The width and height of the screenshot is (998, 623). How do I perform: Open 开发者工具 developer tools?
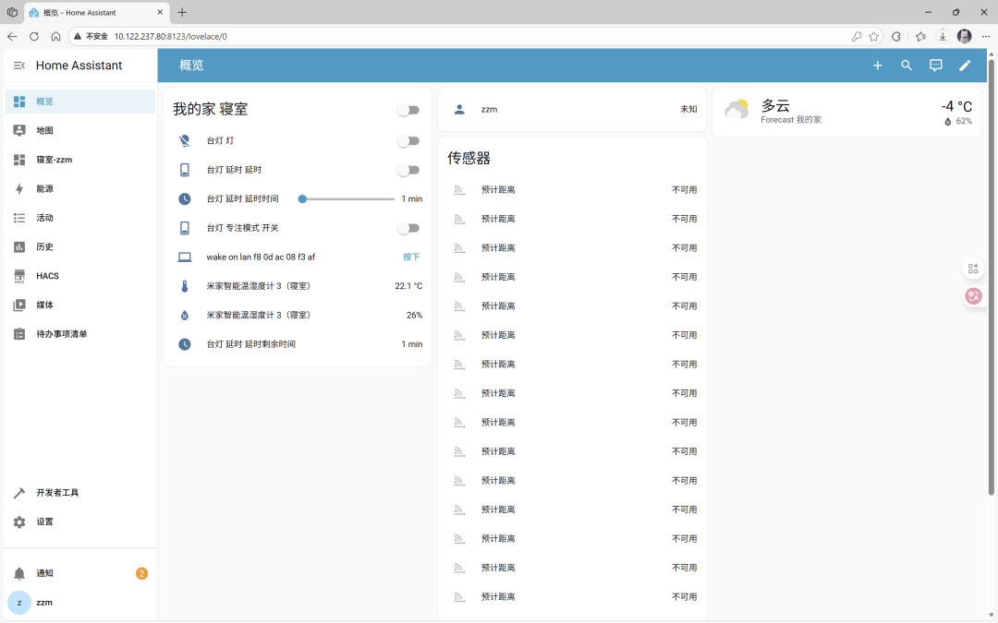click(79, 493)
